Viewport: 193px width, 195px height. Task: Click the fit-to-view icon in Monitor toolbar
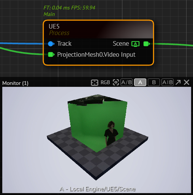point(95,83)
